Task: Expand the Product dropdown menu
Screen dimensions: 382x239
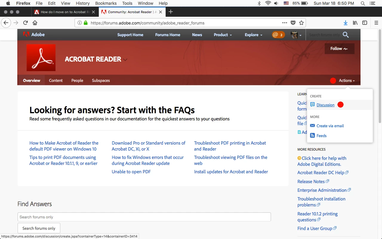Action: pos(223,35)
